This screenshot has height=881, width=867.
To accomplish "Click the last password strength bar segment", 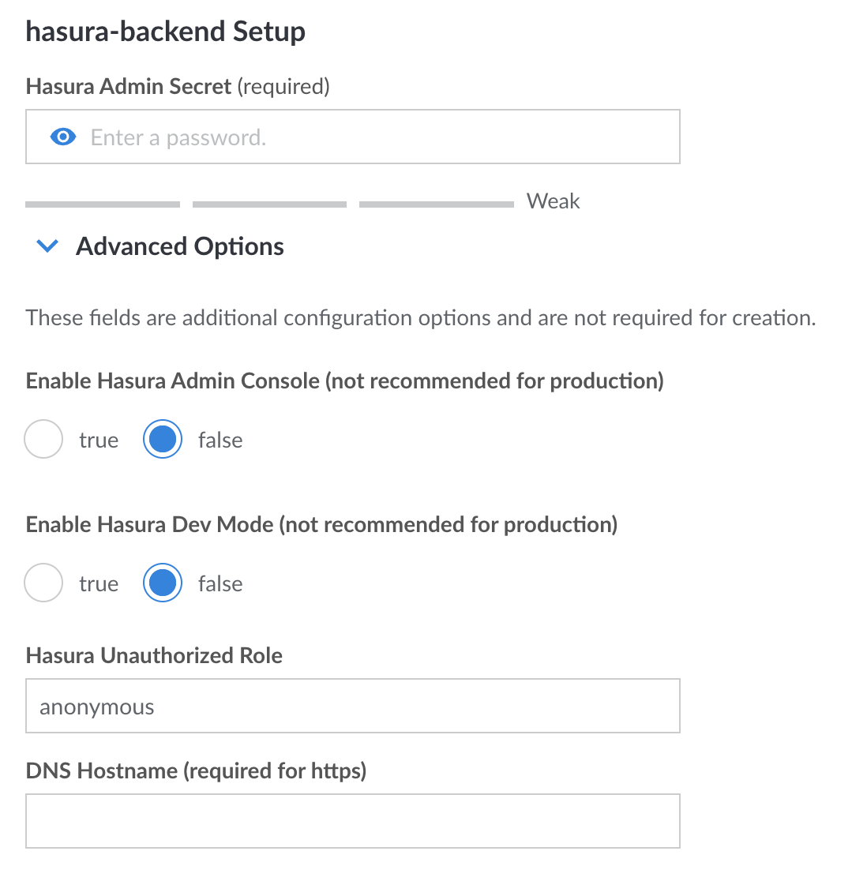I will coord(437,204).
